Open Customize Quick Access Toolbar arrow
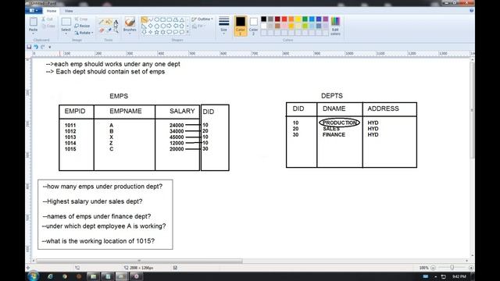Viewport: 500px width, 281px height. click(50, 47)
